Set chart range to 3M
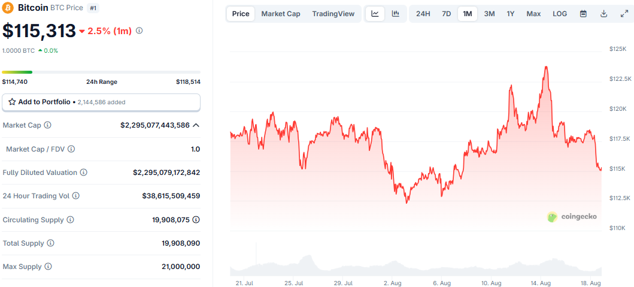 click(489, 14)
